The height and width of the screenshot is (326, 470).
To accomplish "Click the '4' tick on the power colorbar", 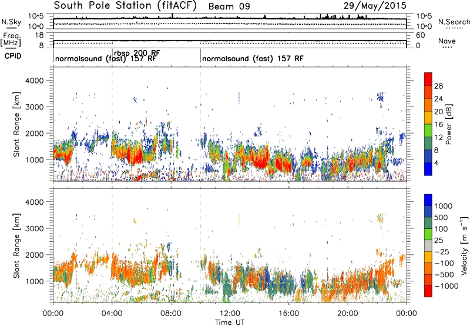I will click(x=436, y=163).
